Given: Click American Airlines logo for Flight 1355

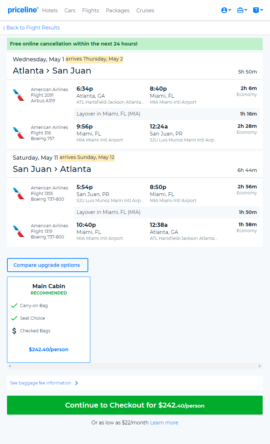Looking at the screenshot, I should point(19,193).
